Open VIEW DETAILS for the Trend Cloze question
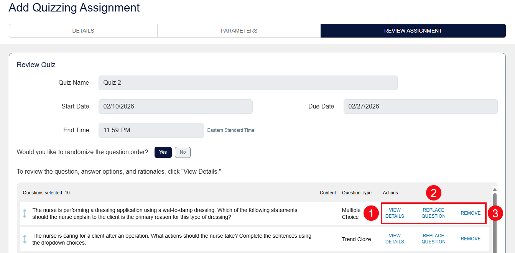 (x=395, y=239)
